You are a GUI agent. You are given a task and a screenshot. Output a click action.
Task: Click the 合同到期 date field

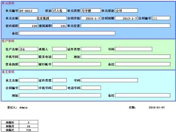126,18
